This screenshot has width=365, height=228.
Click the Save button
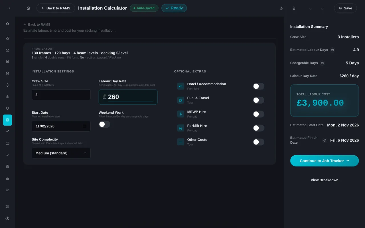[345, 8]
